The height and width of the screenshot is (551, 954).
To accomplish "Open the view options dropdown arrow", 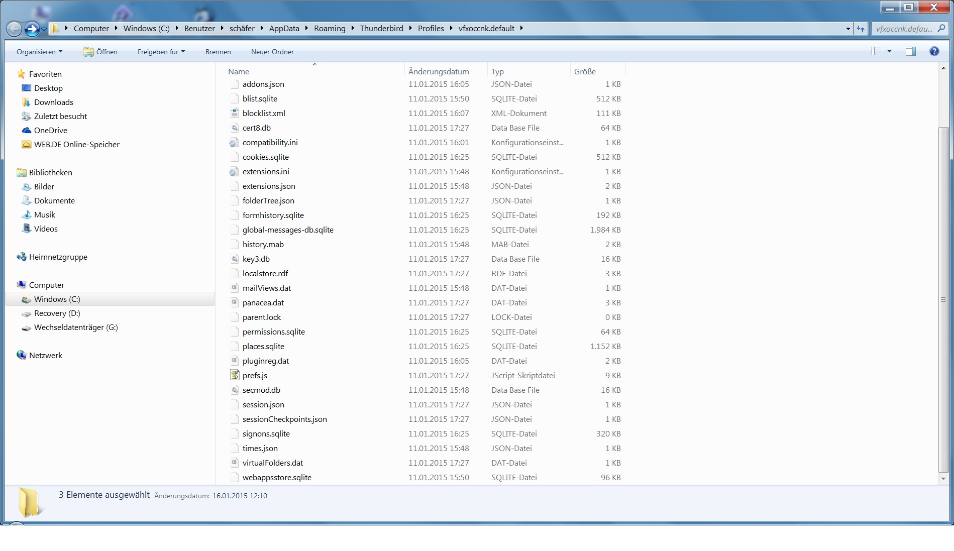I will pos(889,51).
